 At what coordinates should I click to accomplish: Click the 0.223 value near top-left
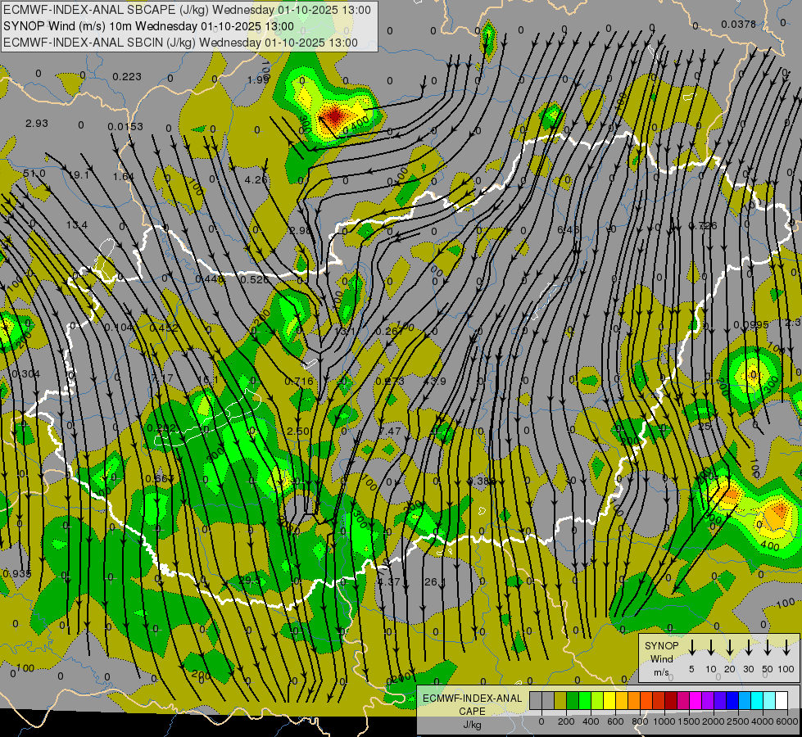[x=126, y=76]
